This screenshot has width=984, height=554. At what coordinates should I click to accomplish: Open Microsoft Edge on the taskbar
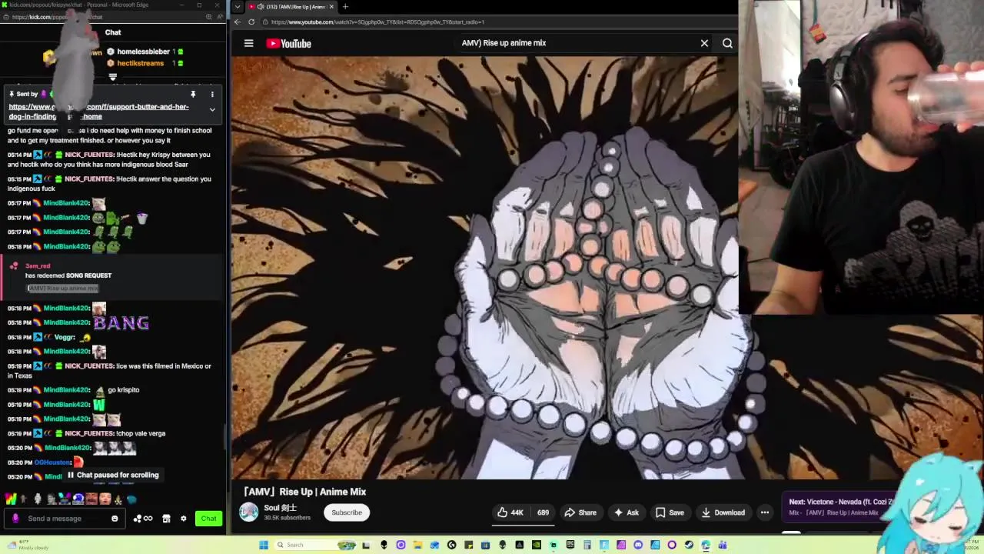(706, 545)
